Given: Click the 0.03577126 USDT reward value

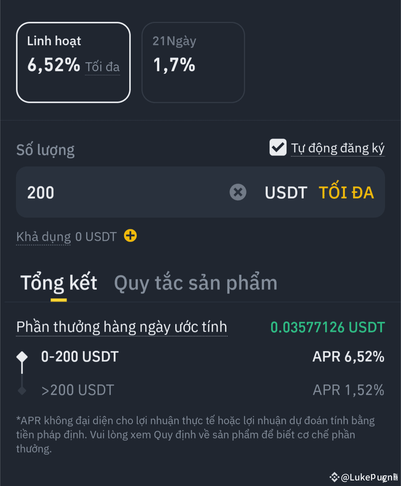Looking at the screenshot, I should point(327,327).
